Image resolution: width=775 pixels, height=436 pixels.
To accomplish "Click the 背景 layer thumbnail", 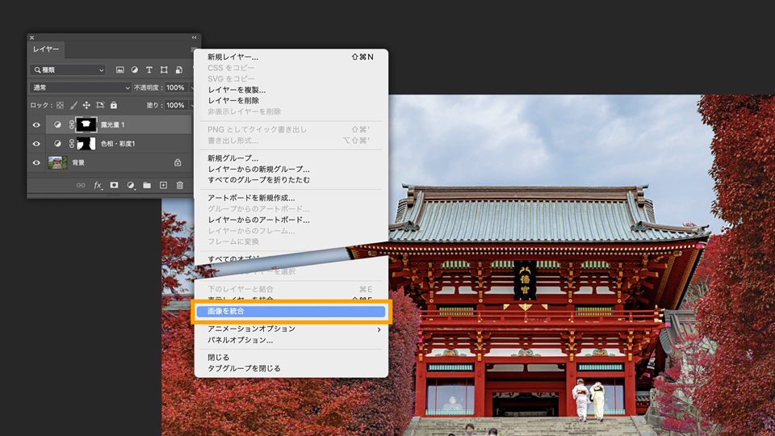I will coord(57,162).
